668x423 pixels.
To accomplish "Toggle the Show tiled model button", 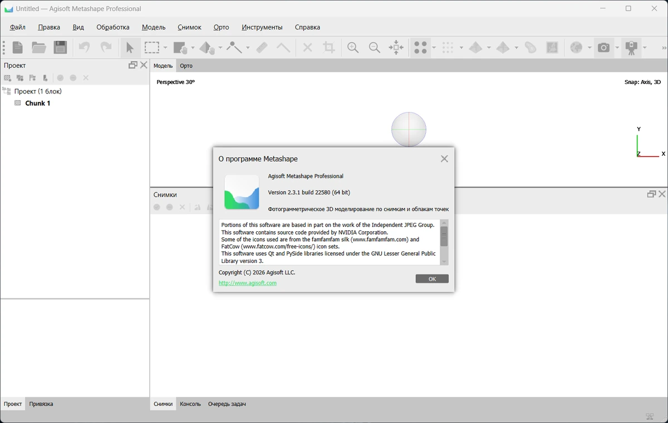I will pyautogui.click(x=503, y=48).
